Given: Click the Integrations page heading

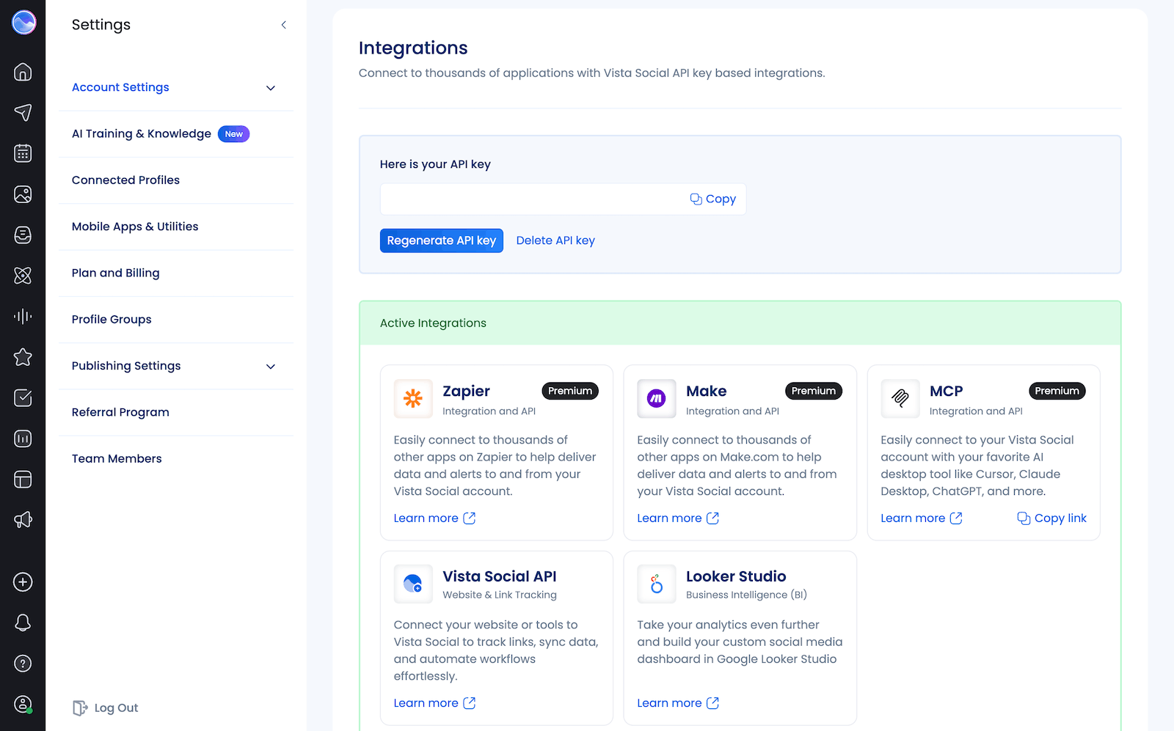Looking at the screenshot, I should [413, 48].
